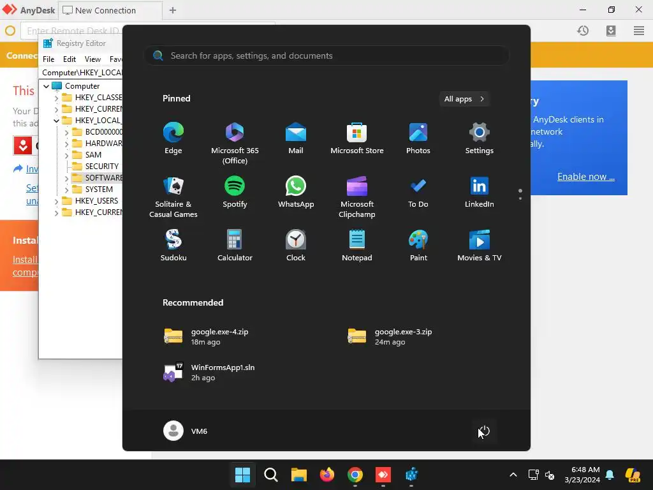Go to next pinned apps page dot
This screenshot has height=490, width=653.
(520, 198)
